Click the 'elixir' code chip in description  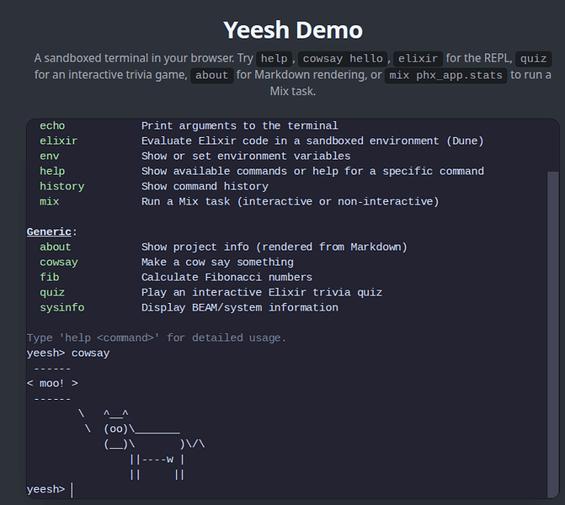418,59
